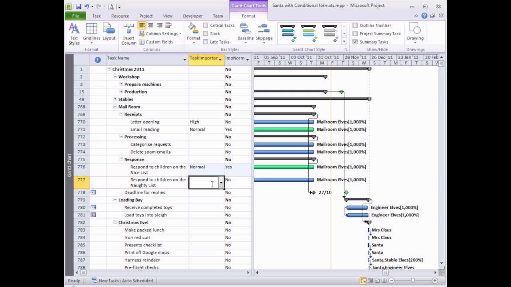Align column text right
Viewport: 511px width, 287px height.
pos(160,26)
